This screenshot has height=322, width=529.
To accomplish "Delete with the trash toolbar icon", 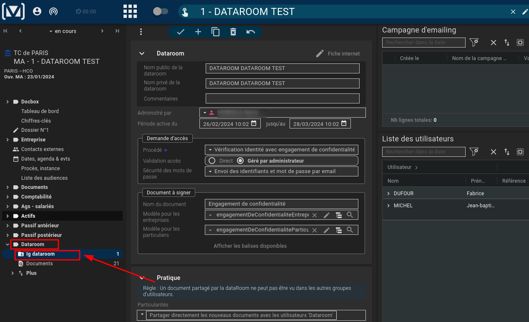I will pyautogui.click(x=233, y=32).
